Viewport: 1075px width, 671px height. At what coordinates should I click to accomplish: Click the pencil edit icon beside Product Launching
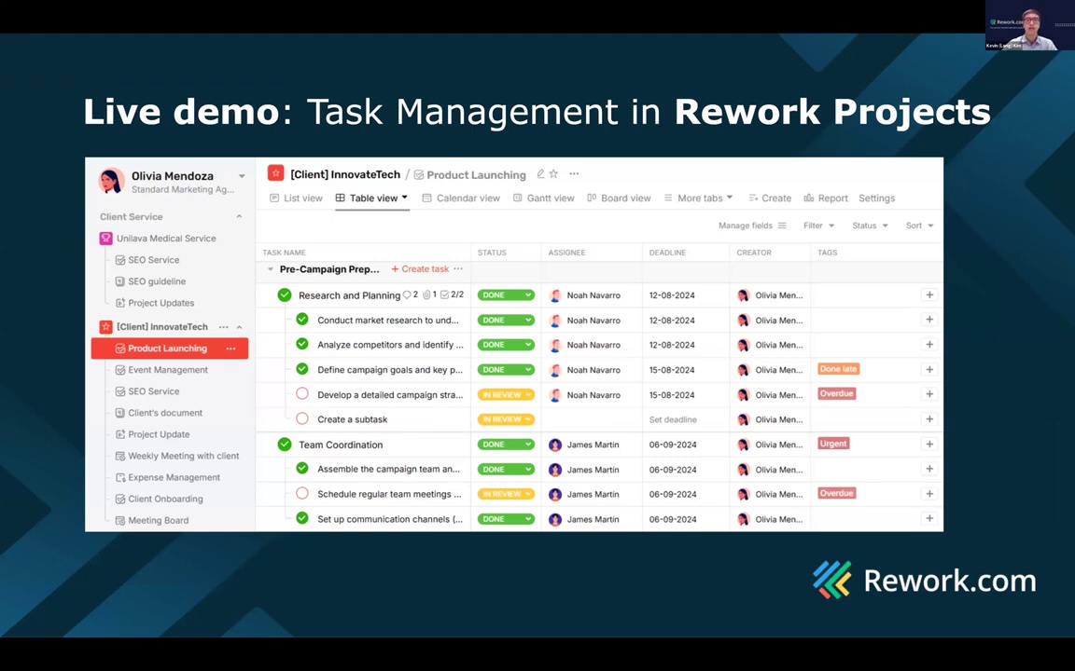click(x=540, y=174)
